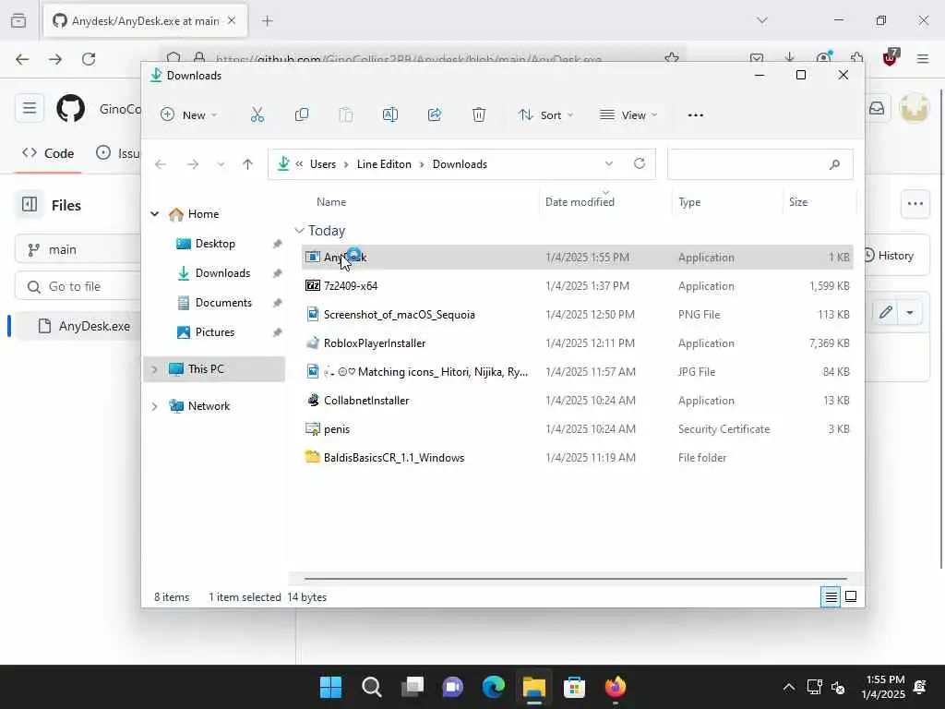The width and height of the screenshot is (945, 709).
Task: Sort by Type column header
Action: click(689, 202)
